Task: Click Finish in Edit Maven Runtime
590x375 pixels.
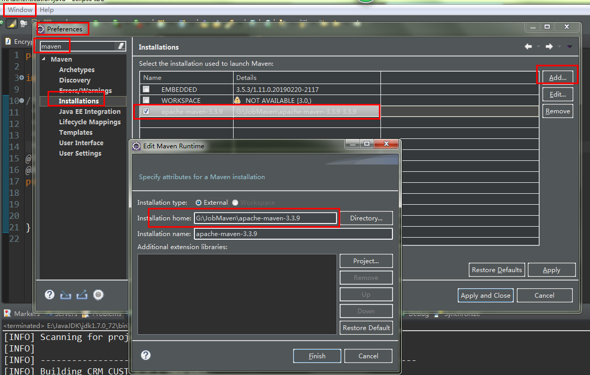Action: coord(317,356)
